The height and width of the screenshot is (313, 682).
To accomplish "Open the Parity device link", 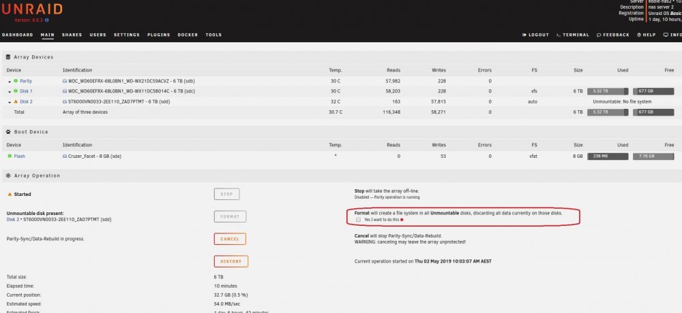I will tap(26, 81).
